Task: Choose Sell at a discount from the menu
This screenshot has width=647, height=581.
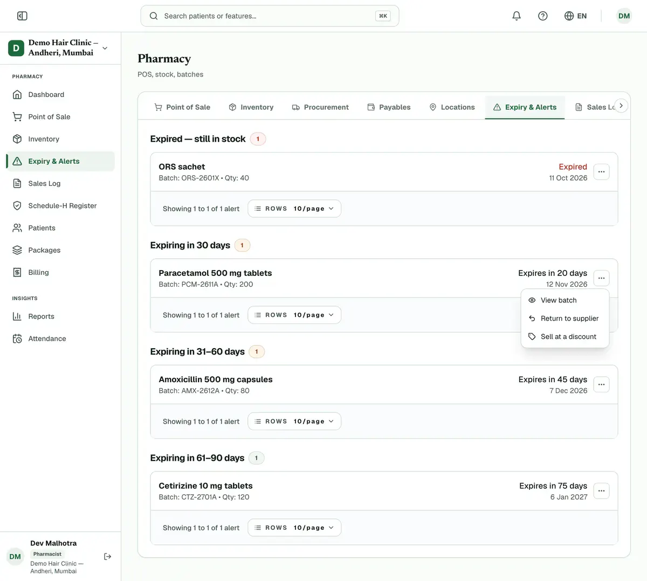Action: click(565, 336)
